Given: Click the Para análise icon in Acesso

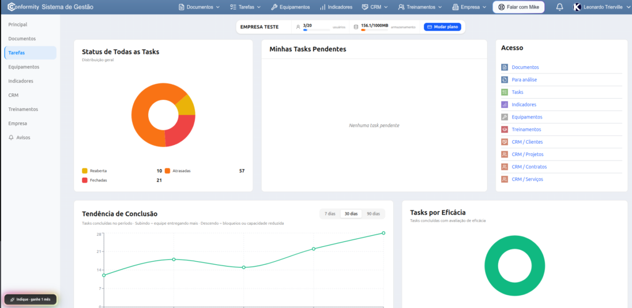Looking at the screenshot, I should tap(504, 80).
